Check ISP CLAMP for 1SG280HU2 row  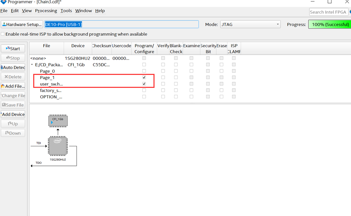pos(234,58)
